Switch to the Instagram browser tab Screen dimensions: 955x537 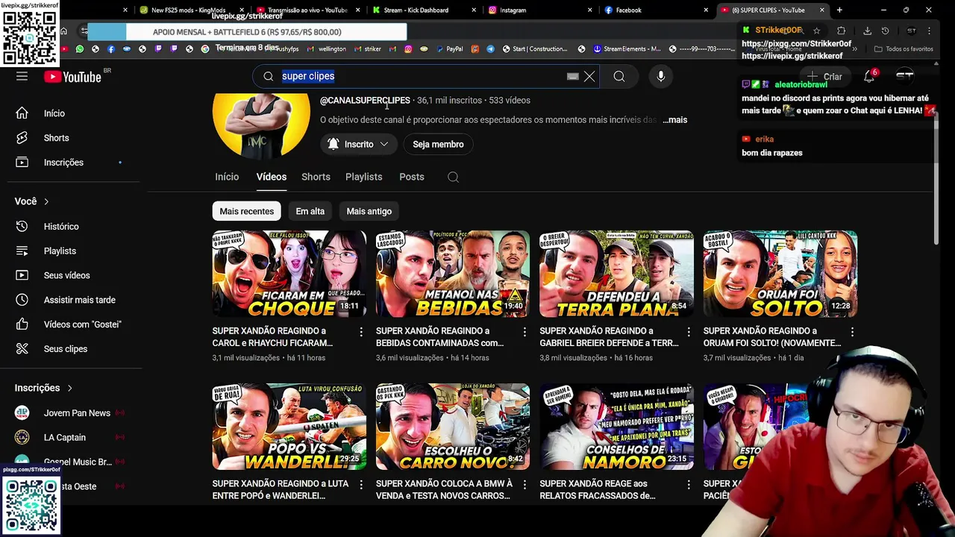tap(541, 10)
